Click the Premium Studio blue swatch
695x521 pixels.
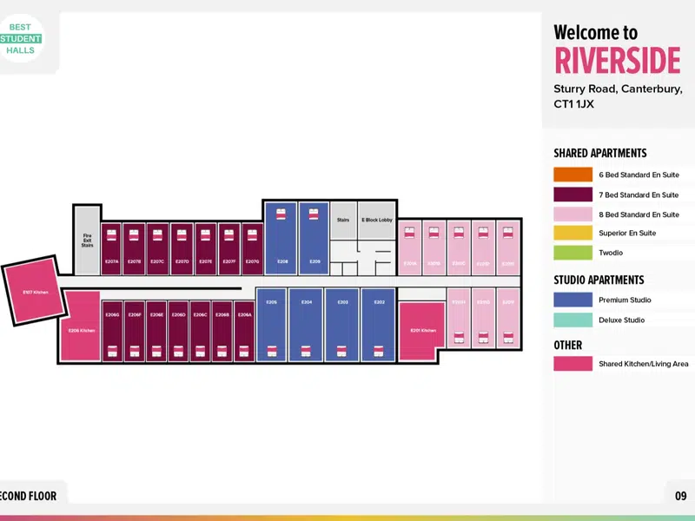tap(573, 300)
